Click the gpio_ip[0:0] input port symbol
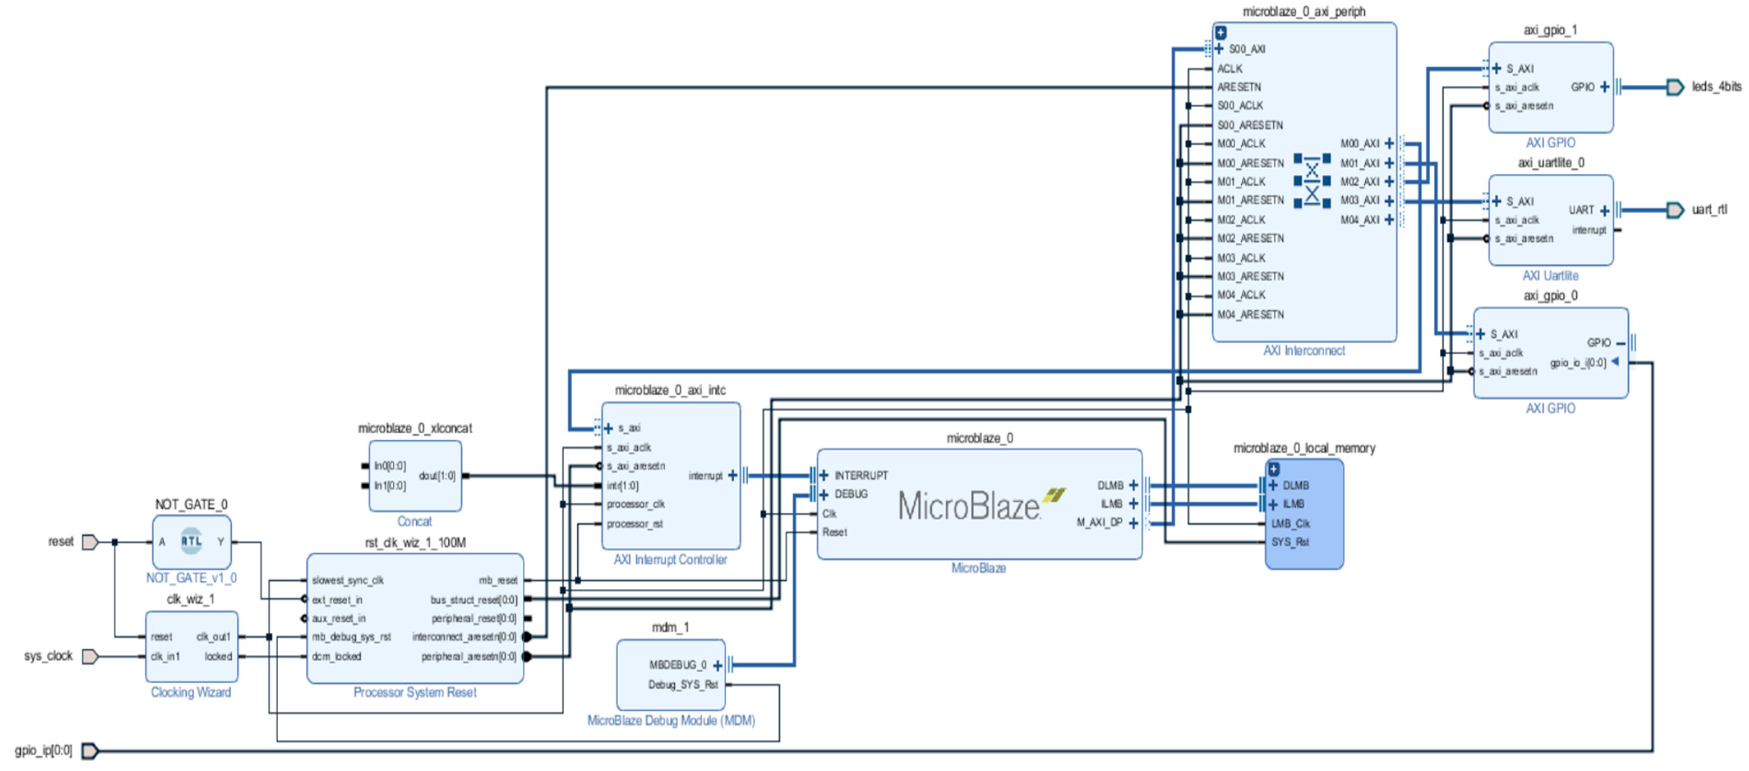This screenshot has width=1749, height=771. [x=89, y=751]
